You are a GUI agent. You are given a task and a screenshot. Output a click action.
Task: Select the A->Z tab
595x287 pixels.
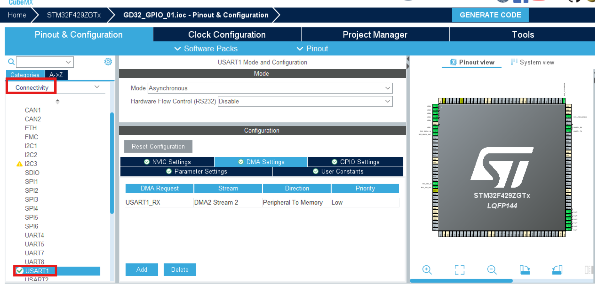tap(56, 75)
